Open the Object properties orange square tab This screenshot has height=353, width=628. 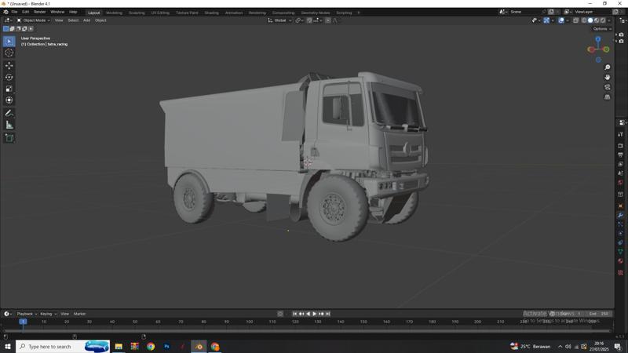pos(620,206)
